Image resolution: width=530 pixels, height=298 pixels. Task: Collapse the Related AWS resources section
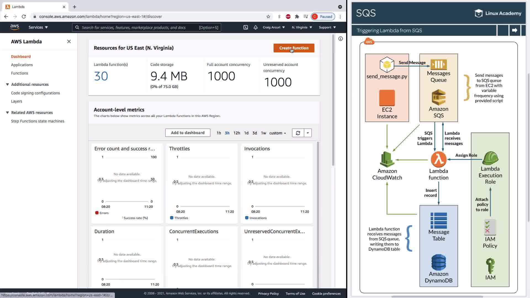7,113
